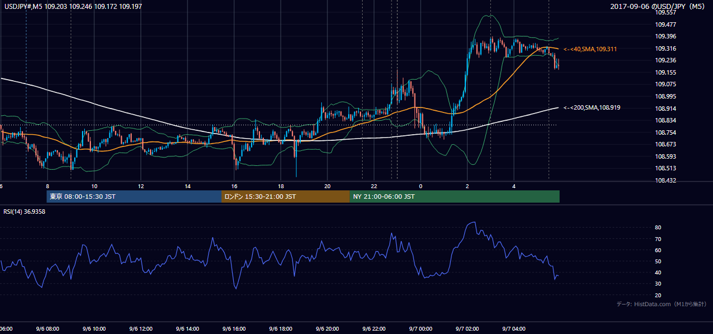Image resolution: width=713 pixels, height=334 pixels.
Task: Click price axis value 109.316
Action: click(x=666, y=48)
